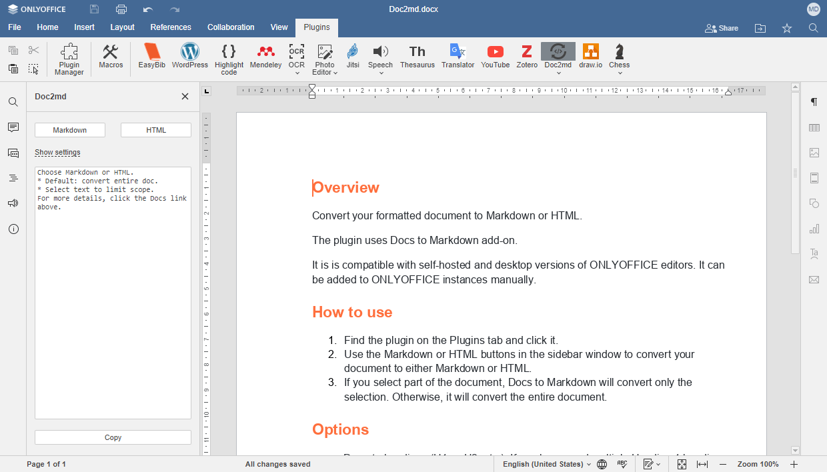Screen dimensions: 827x472
Task: Expand the Speech plugin dropdown
Action: 381,73
